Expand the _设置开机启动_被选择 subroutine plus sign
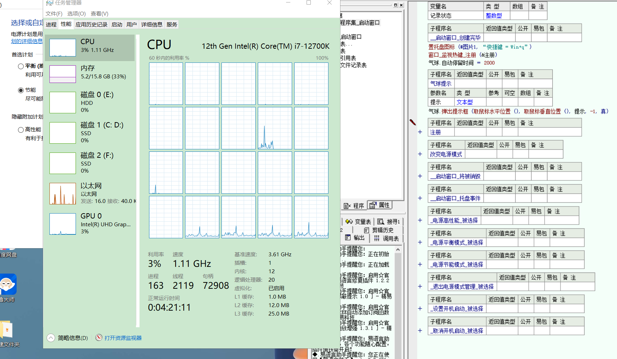 420,309
